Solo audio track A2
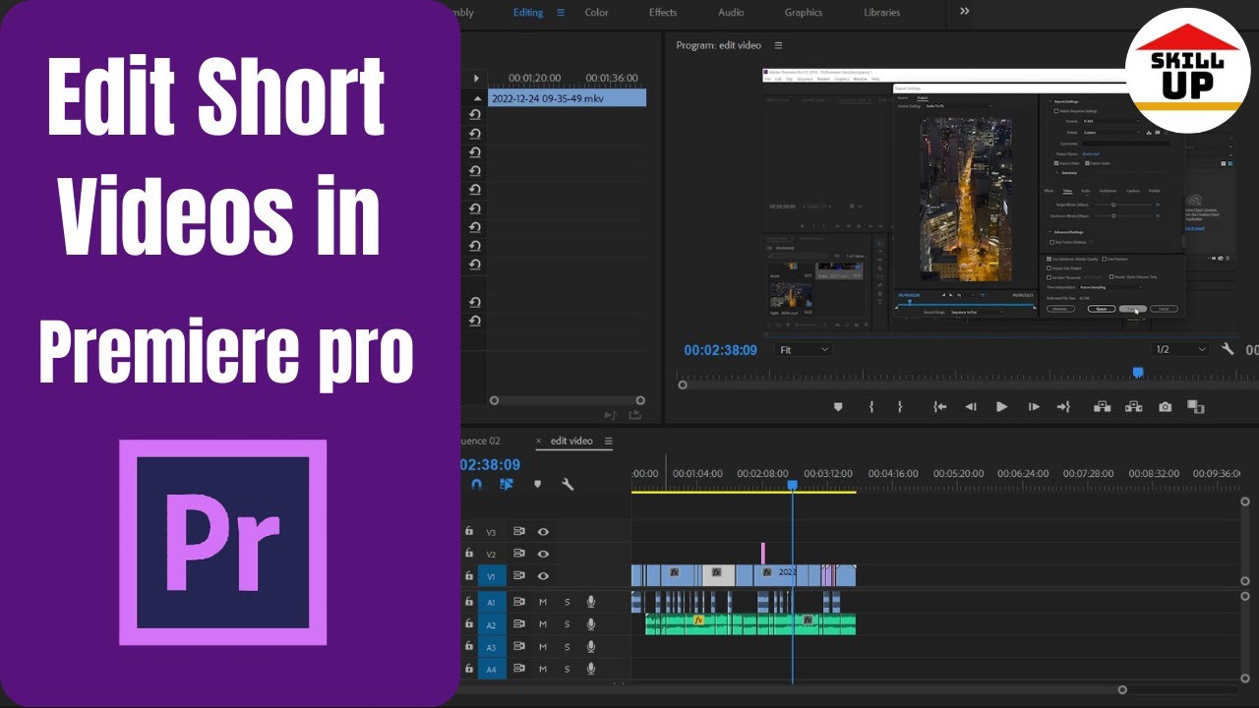Image resolution: width=1259 pixels, height=708 pixels. click(567, 624)
